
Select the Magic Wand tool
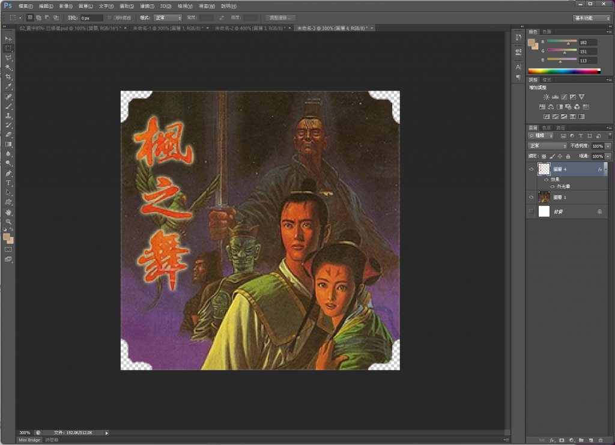point(8,67)
